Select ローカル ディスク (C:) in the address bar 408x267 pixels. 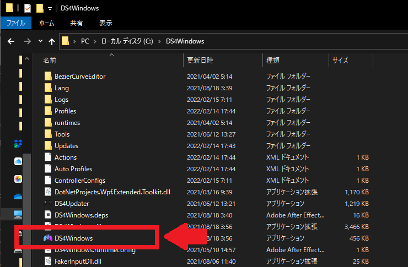click(x=127, y=41)
